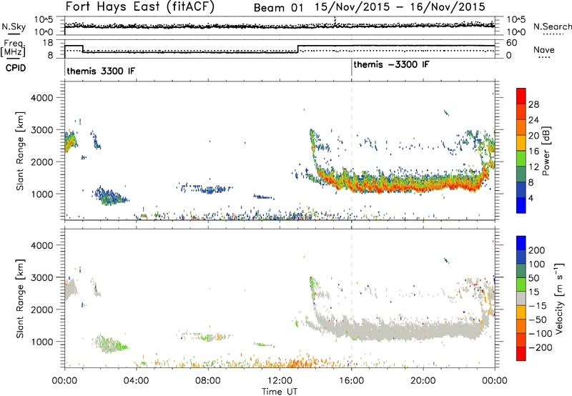Image resolution: width=572 pixels, height=396 pixels.
Task: Click the 'Power [dB]' colorbar title
Action: 546,151
